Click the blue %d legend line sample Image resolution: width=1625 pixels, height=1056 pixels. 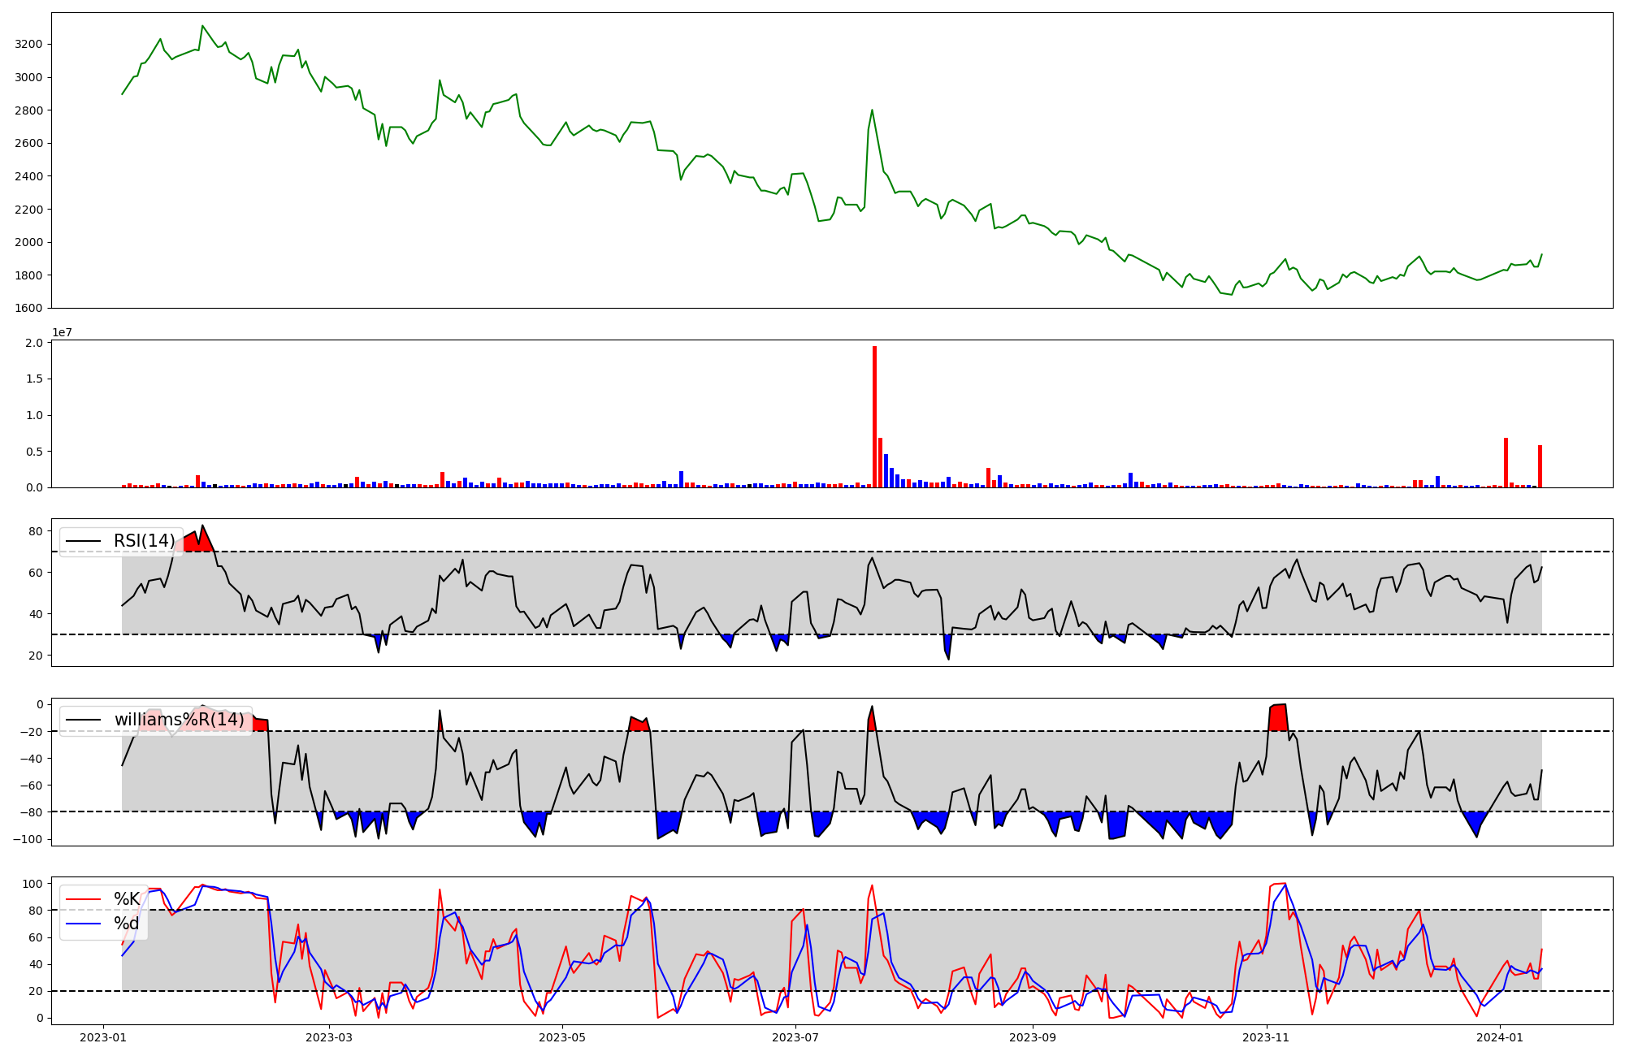[x=83, y=924]
